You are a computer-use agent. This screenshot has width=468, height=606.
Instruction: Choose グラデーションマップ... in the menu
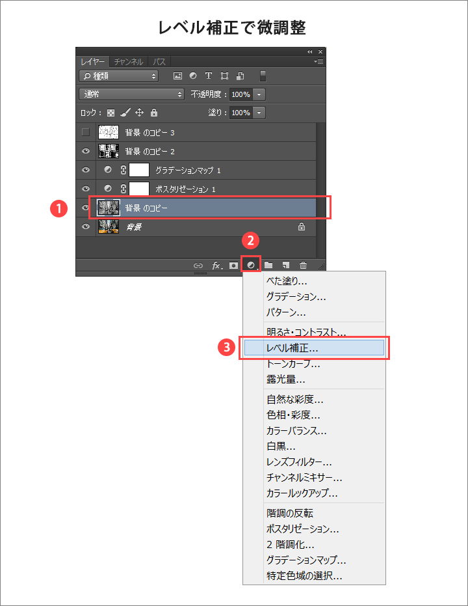point(314,560)
